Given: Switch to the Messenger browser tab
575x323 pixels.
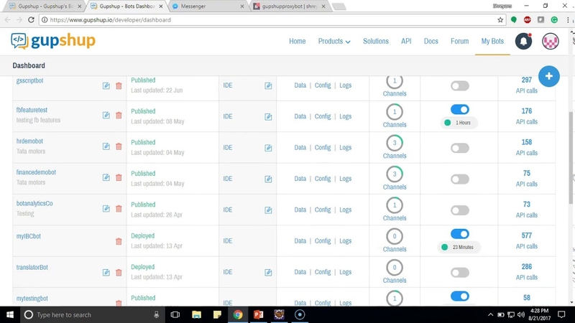Looking at the screenshot, I should [208, 6].
